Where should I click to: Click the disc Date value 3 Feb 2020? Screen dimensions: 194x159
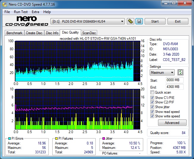171,54
